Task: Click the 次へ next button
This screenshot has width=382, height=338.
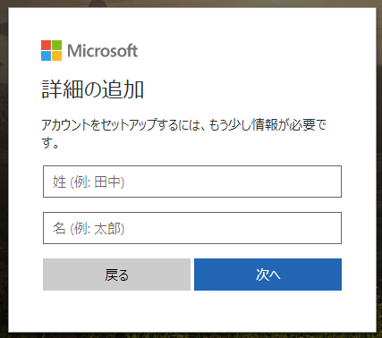Action: click(x=267, y=275)
